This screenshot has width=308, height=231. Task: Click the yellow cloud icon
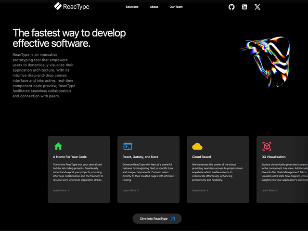[x=197, y=146]
